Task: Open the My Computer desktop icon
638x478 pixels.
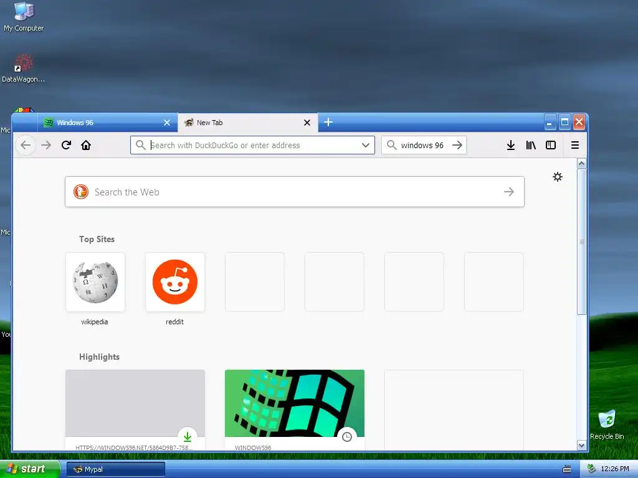Action: [x=24, y=17]
